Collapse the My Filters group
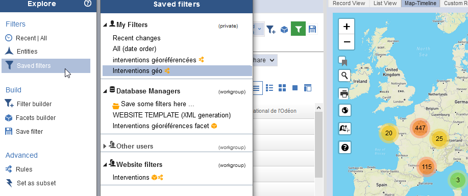Image resolution: width=468 pixels, height=196 pixels. 105,25
